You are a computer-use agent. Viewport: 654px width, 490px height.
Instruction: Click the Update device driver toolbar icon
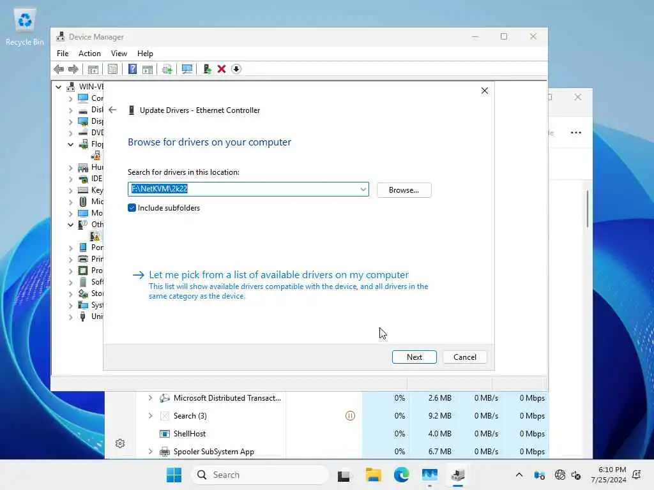(x=167, y=69)
